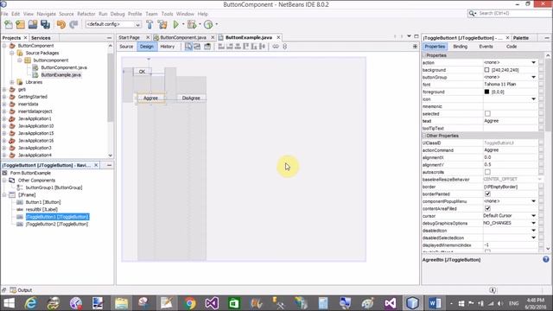The height and width of the screenshot is (311, 553).
Task: Switch to the Events properties tab
Action: tap(486, 47)
